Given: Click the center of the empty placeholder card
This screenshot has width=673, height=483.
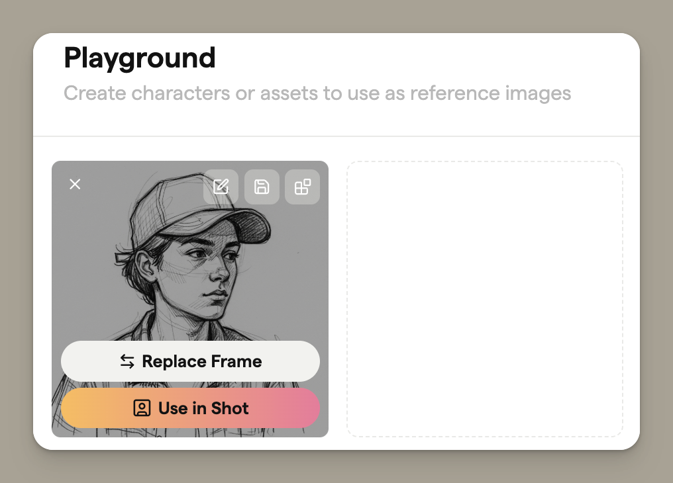Looking at the screenshot, I should 484,299.
